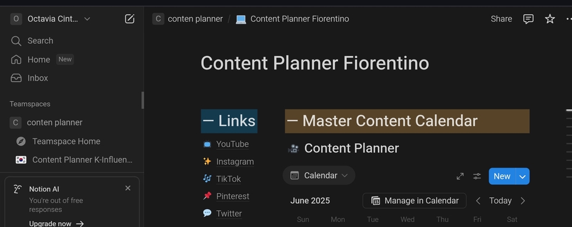
Task: Open full-page view with expand arrows icon
Action: (460, 176)
